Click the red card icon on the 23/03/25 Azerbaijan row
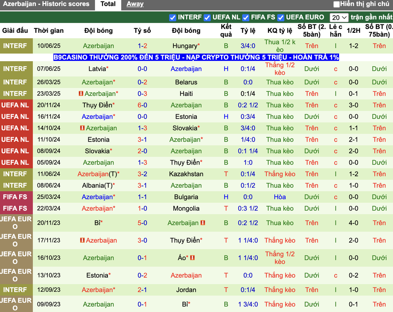 pyautogui.click(x=81, y=94)
